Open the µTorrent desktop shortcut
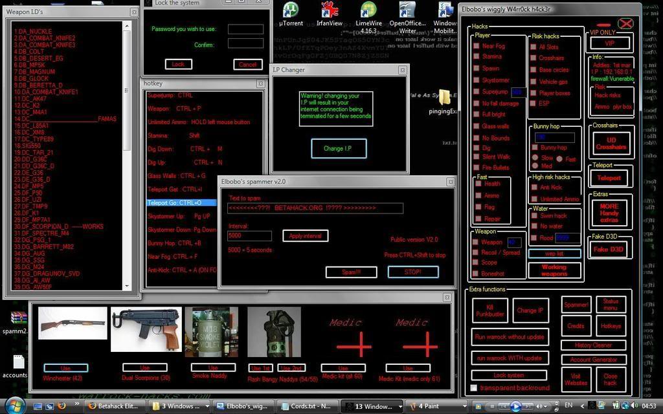This screenshot has width=663, height=414. tap(291, 14)
